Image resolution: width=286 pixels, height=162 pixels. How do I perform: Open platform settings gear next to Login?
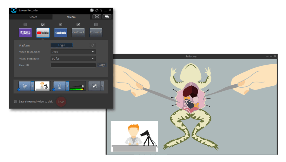[x=93, y=45]
